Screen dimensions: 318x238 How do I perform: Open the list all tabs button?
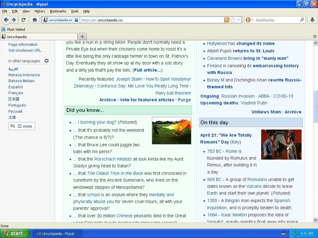[x=315, y=37]
